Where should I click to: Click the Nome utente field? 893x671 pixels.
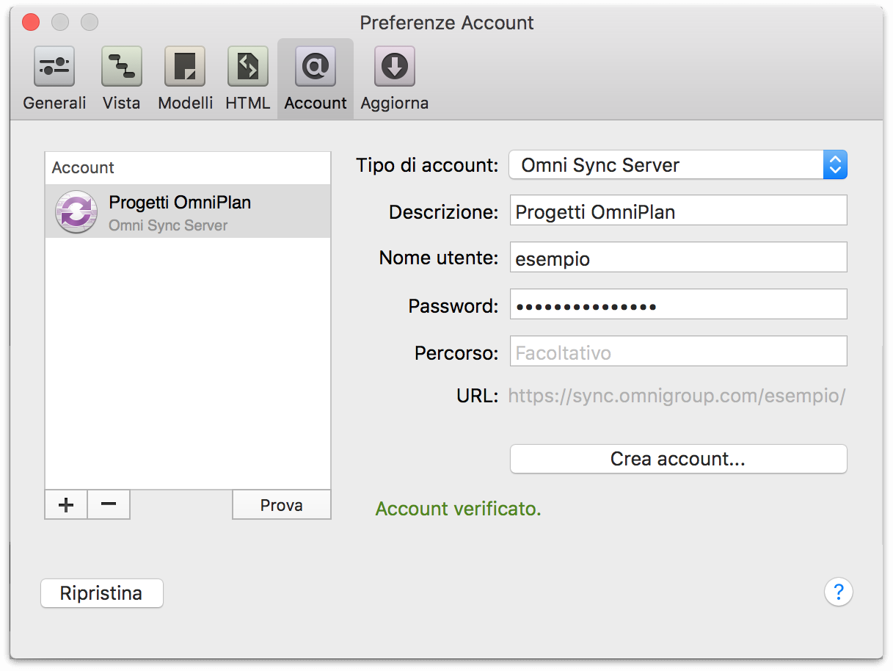pos(677,257)
